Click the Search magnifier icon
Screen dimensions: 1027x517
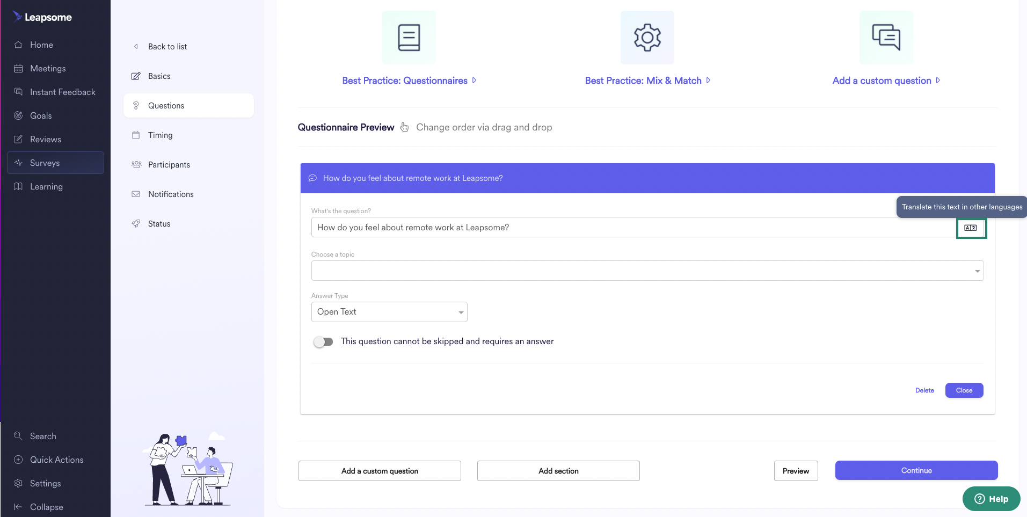pyautogui.click(x=18, y=436)
